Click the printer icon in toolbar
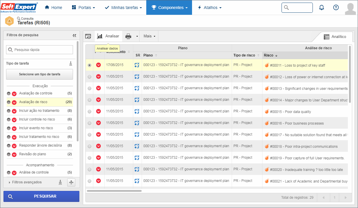This screenshot has height=208, width=358. pyautogui.click(x=128, y=36)
